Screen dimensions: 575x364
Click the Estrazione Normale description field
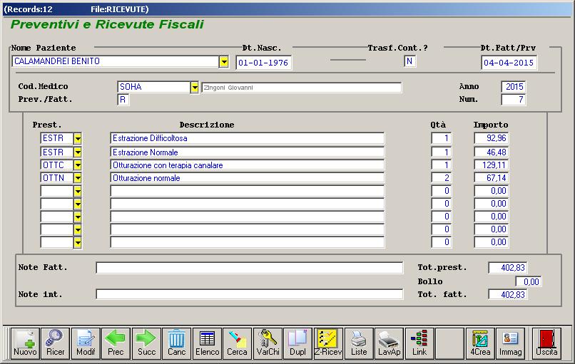click(247, 152)
